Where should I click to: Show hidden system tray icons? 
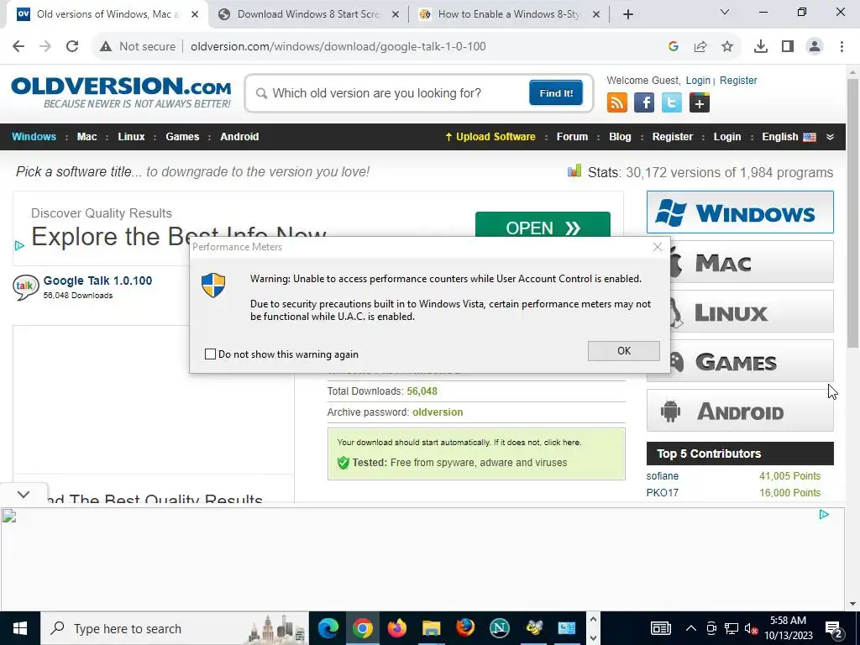coord(691,628)
